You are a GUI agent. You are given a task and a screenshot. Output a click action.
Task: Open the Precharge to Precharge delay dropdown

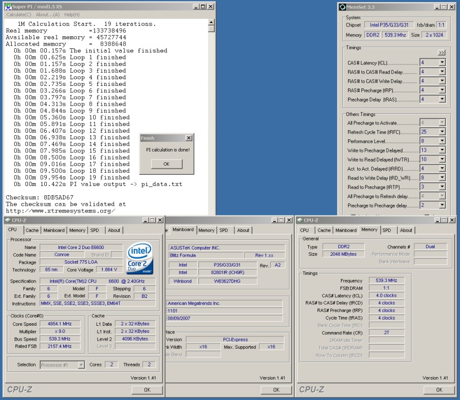[442, 205]
